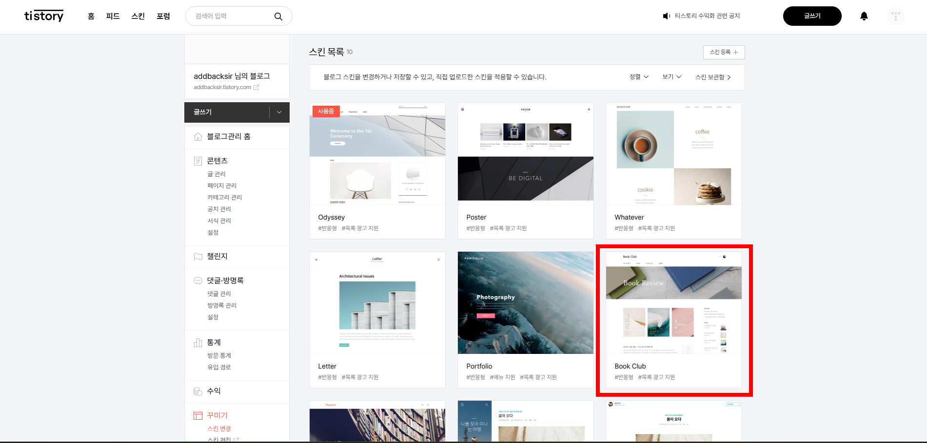Open 스킨 변경 menu item
The width and height of the screenshot is (927, 443).
219,429
